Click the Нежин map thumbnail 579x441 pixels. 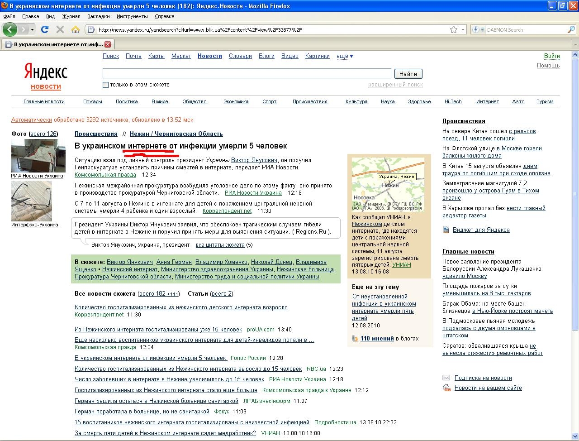388,184
